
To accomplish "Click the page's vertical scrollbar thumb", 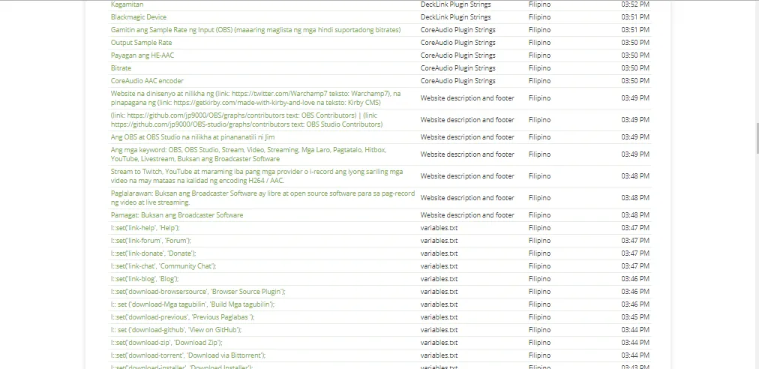I will [756, 139].
